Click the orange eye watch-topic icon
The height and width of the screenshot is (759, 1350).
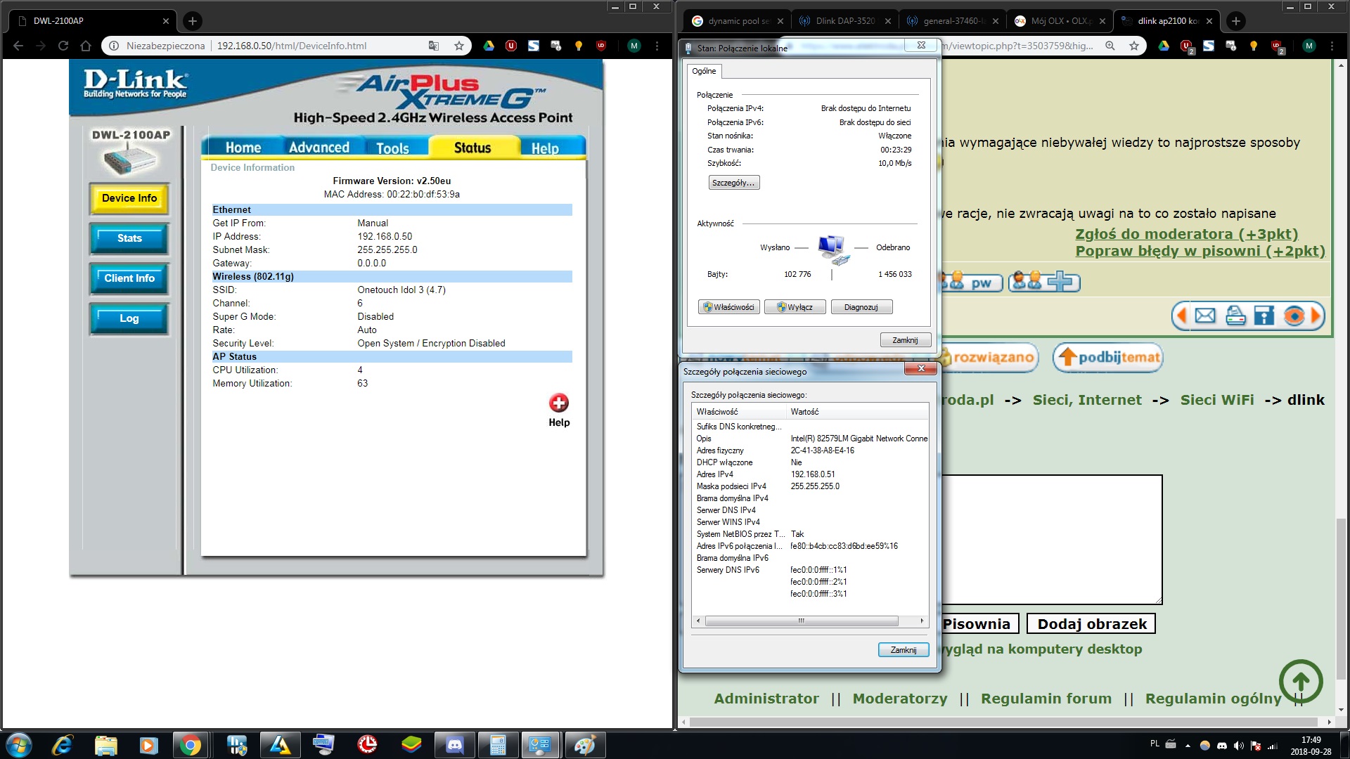[1293, 316]
